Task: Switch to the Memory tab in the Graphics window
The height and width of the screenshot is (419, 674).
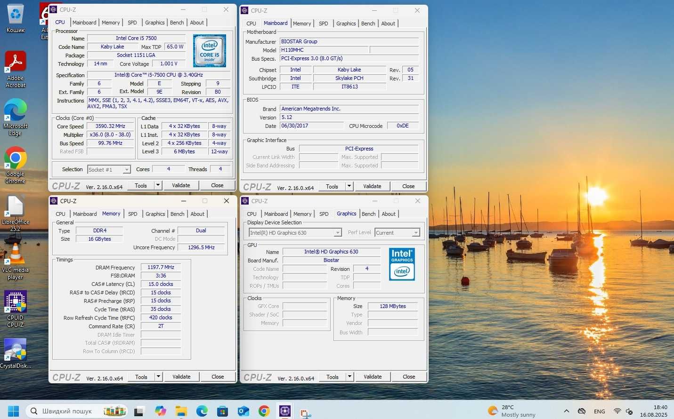Action: [x=302, y=214]
